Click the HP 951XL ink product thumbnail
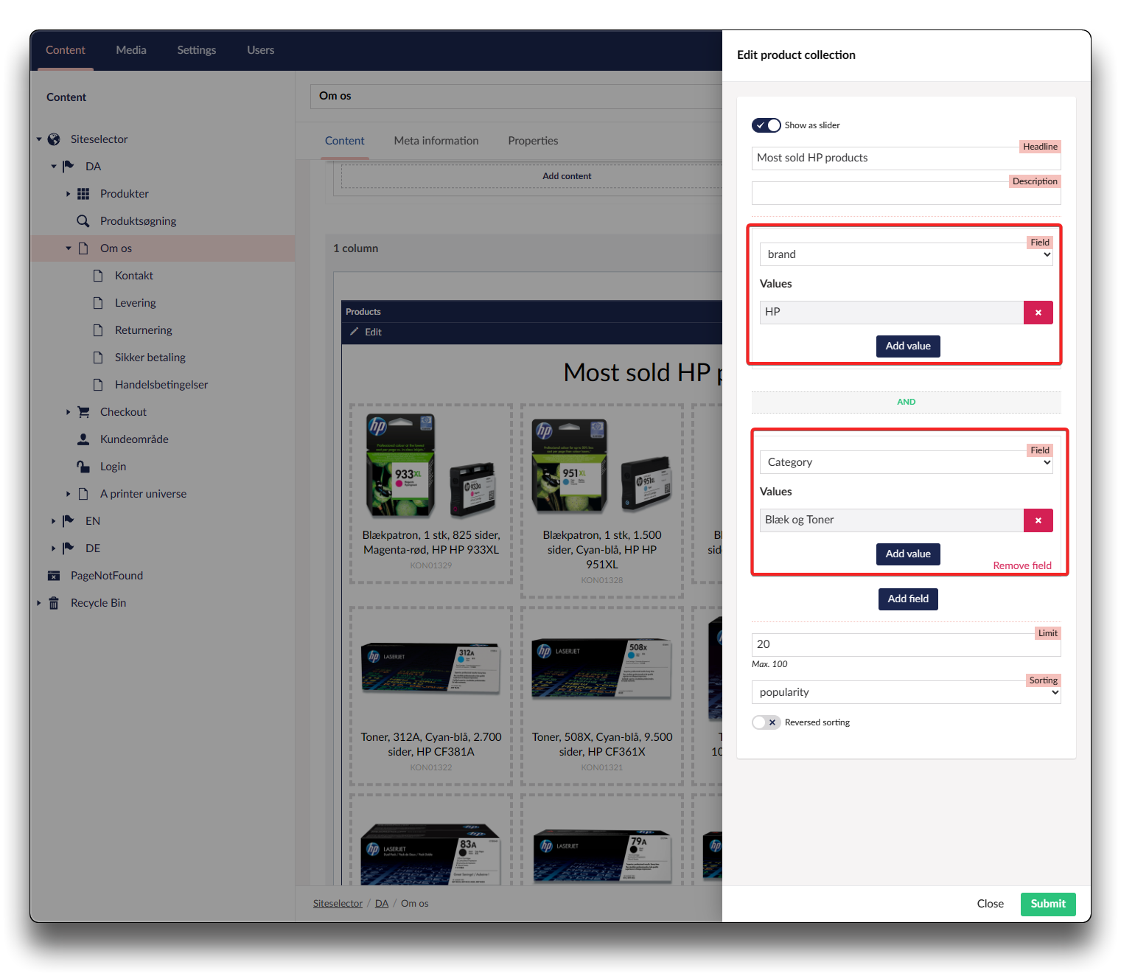This screenshot has width=1121, height=976. (x=602, y=466)
